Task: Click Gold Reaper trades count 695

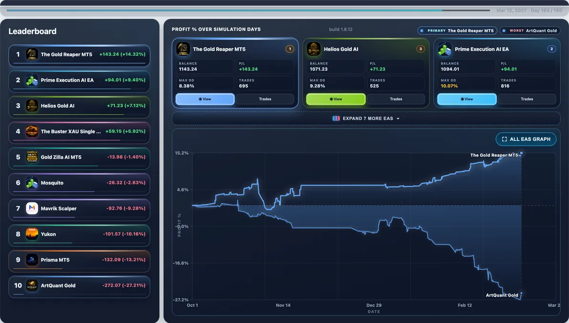Action: 243,86
